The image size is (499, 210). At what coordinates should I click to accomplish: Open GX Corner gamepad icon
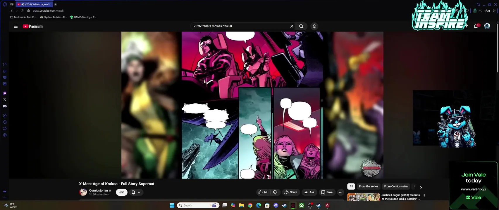12,4
